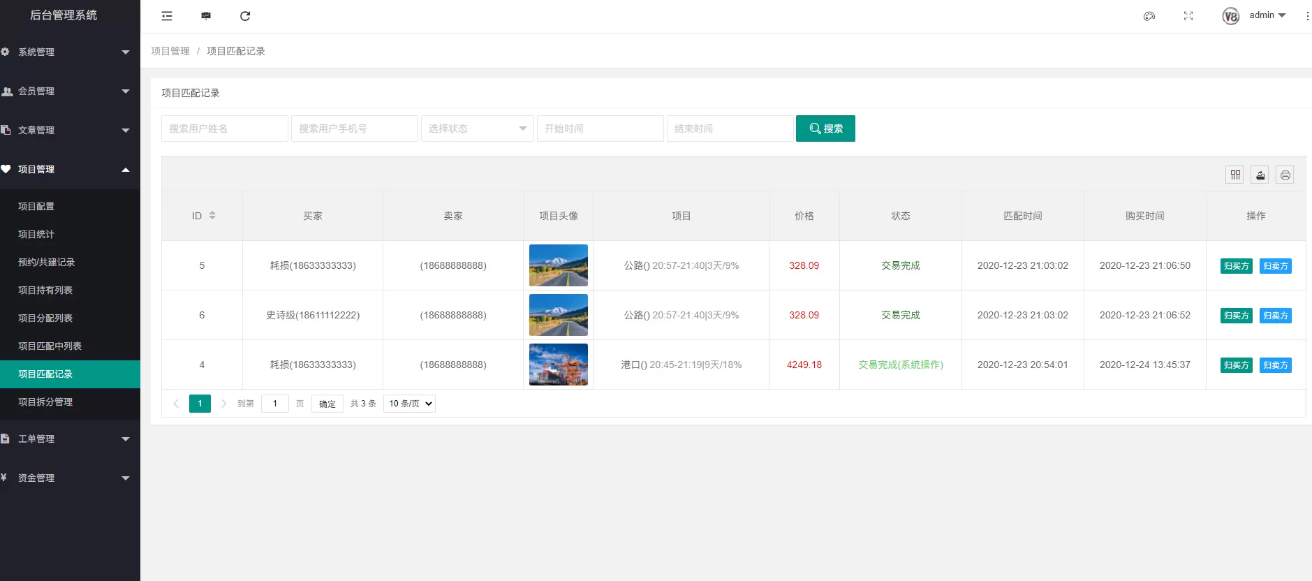This screenshot has height=581, width=1312.
Task: Open the column filter icon above the table
Action: click(1235, 175)
